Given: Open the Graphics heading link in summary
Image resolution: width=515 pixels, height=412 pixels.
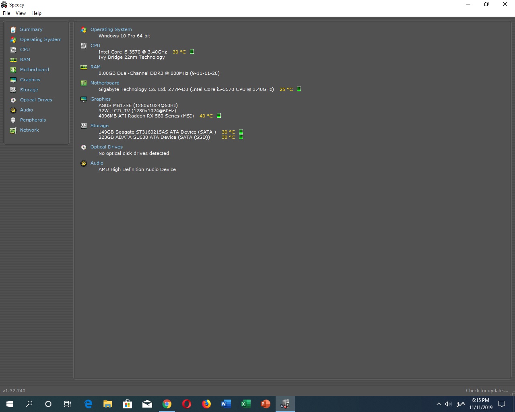Looking at the screenshot, I should pyautogui.click(x=101, y=99).
